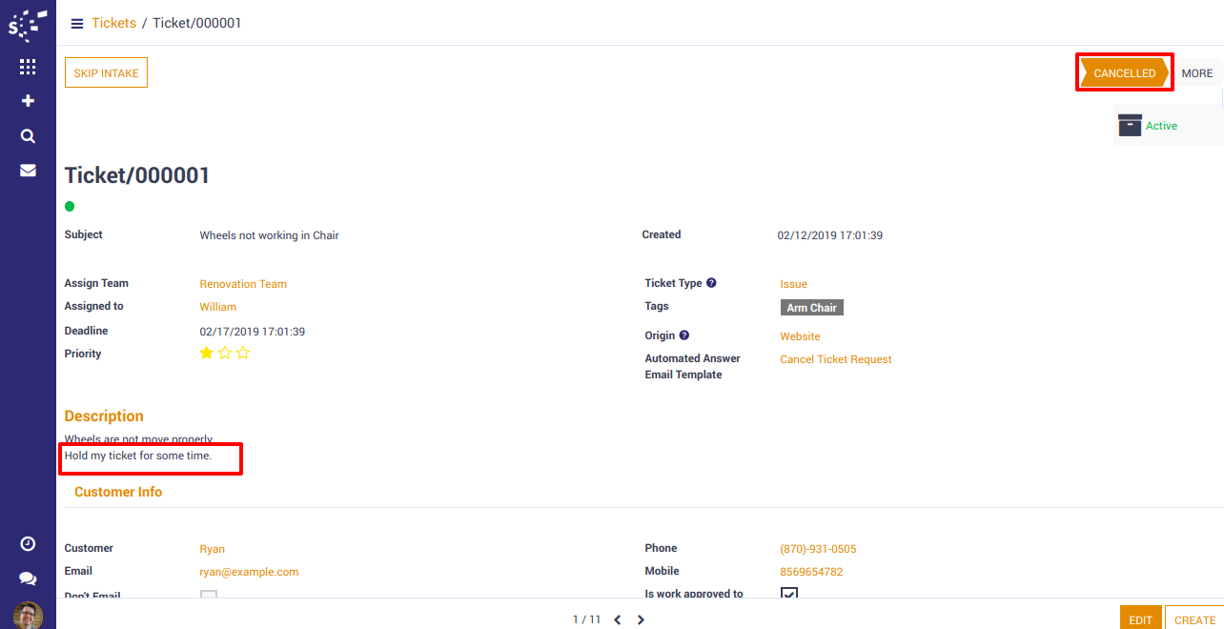Click the EDIT button
1224x629 pixels.
pos(1140,619)
